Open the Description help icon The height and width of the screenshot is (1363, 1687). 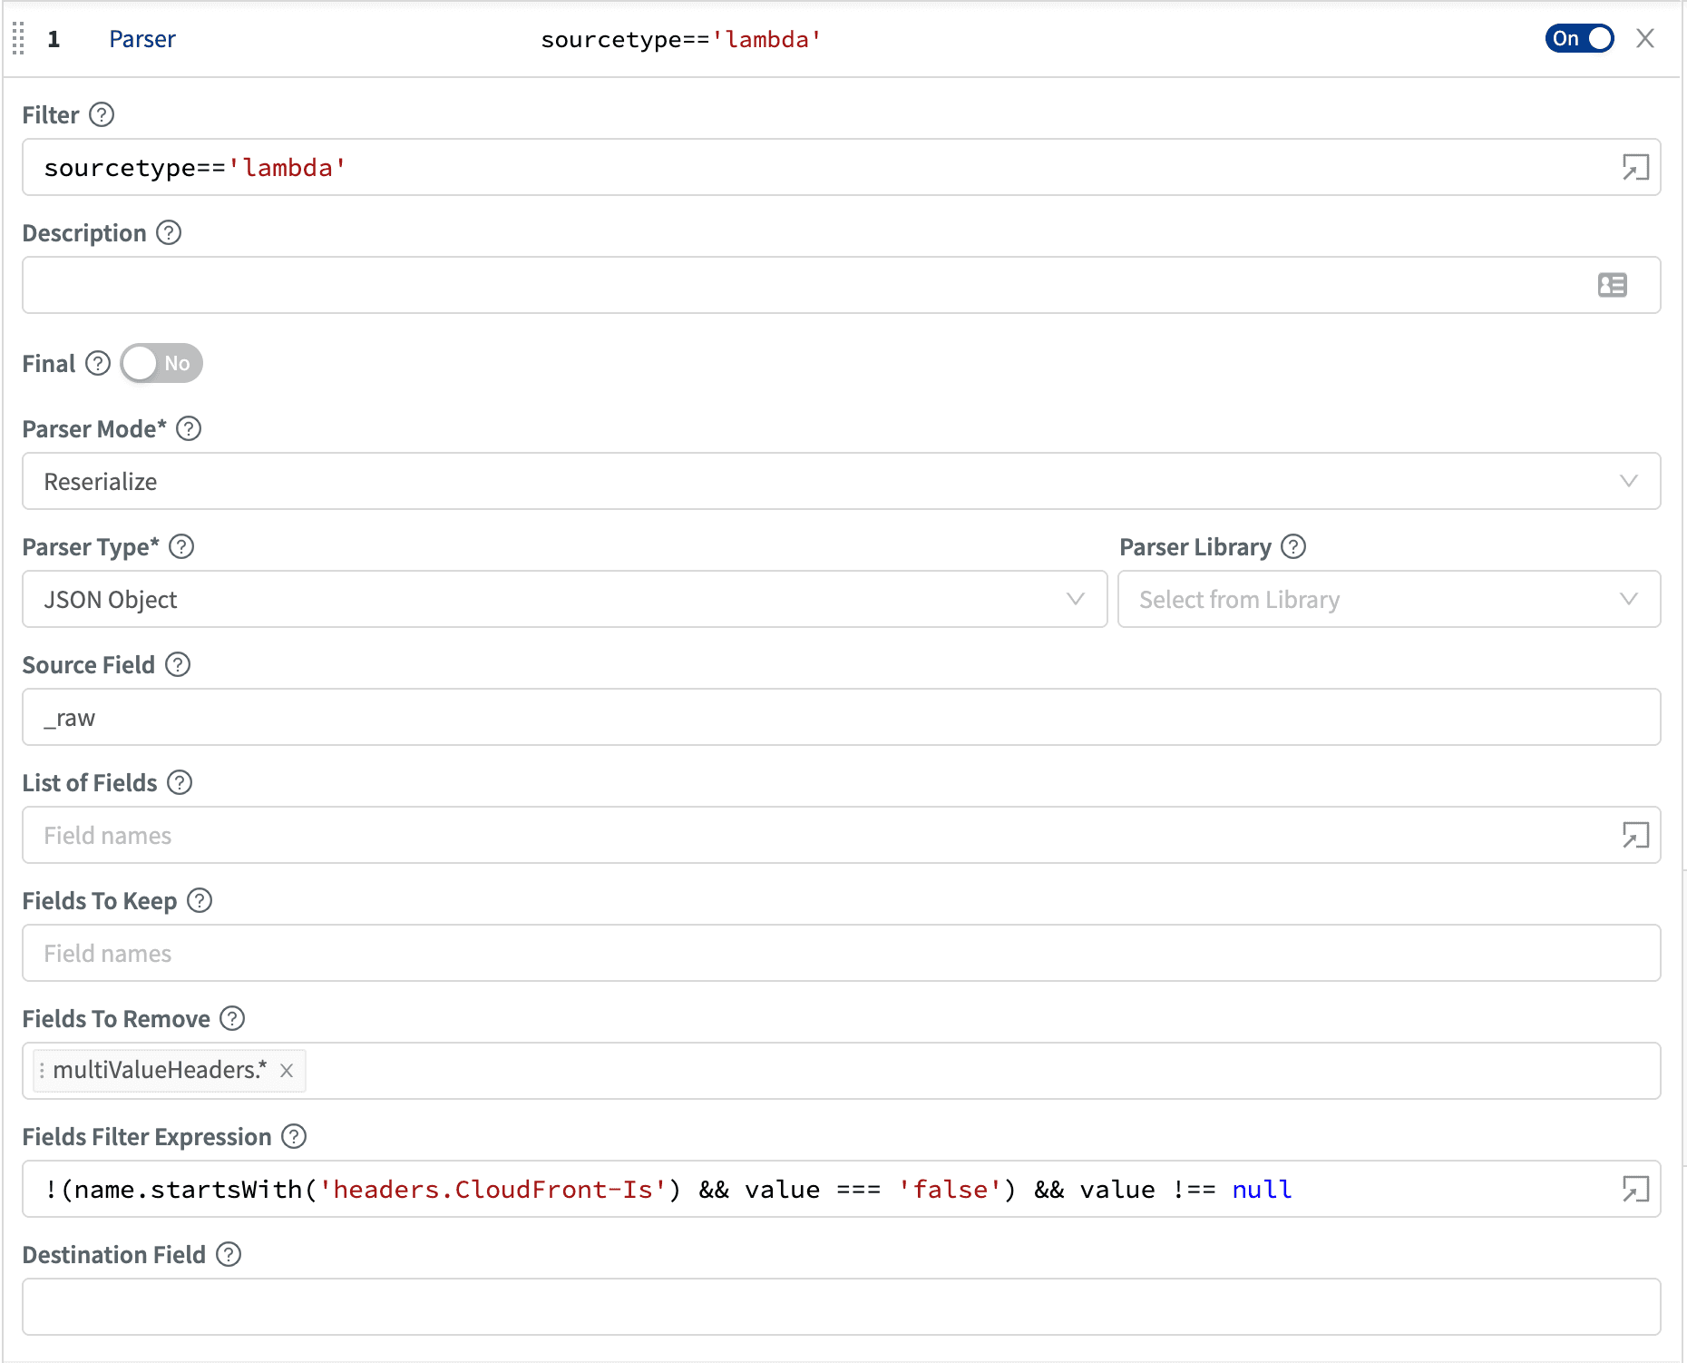coord(169,233)
